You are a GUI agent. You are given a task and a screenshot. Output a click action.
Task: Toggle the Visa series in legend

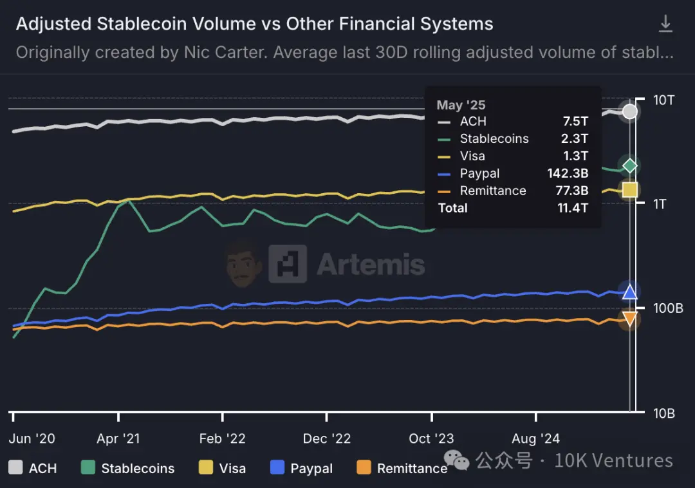click(x=223, y=468)
